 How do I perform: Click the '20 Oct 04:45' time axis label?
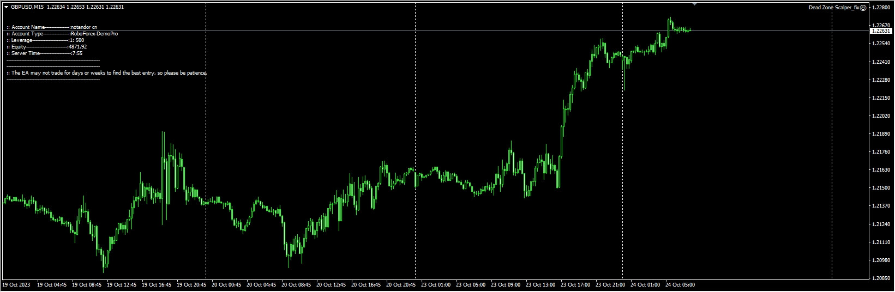(261, 284)
